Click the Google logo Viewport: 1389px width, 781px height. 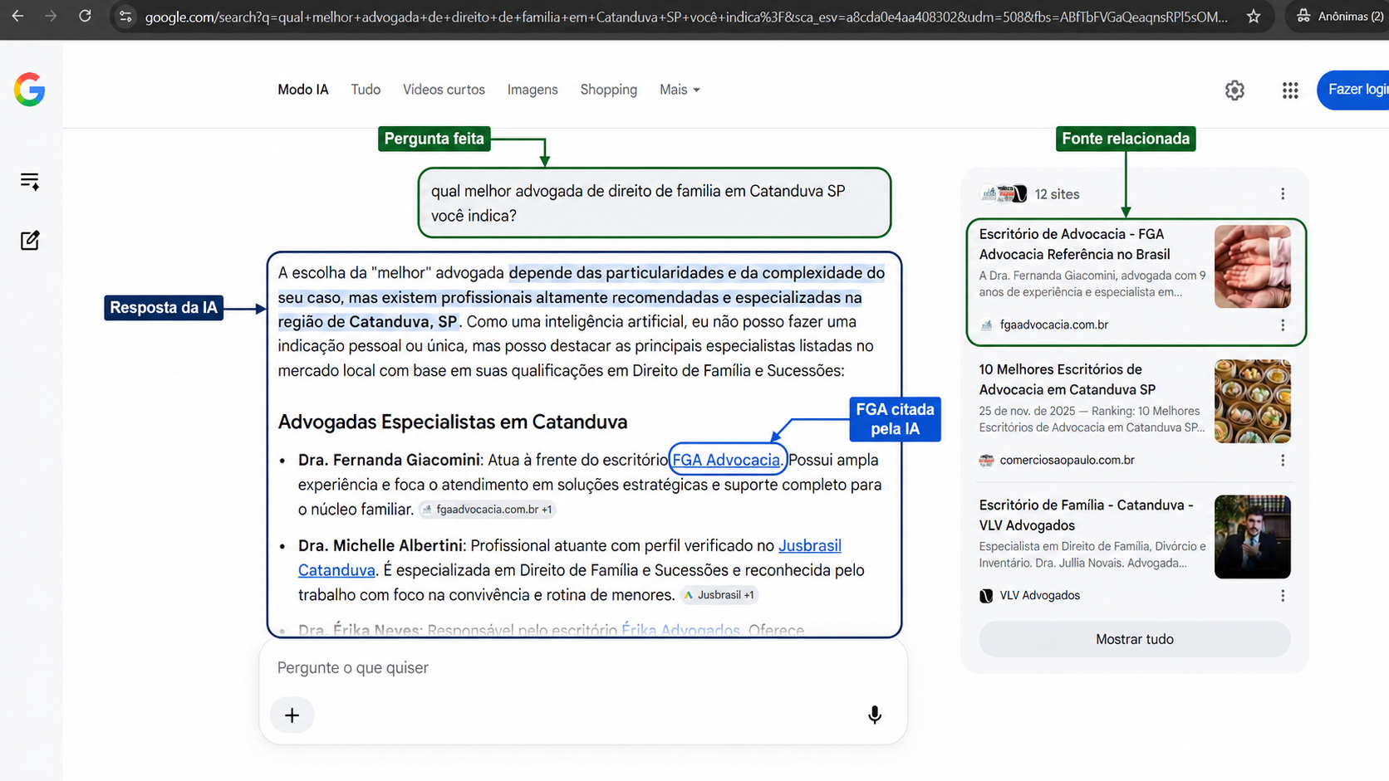pos(29,90)
